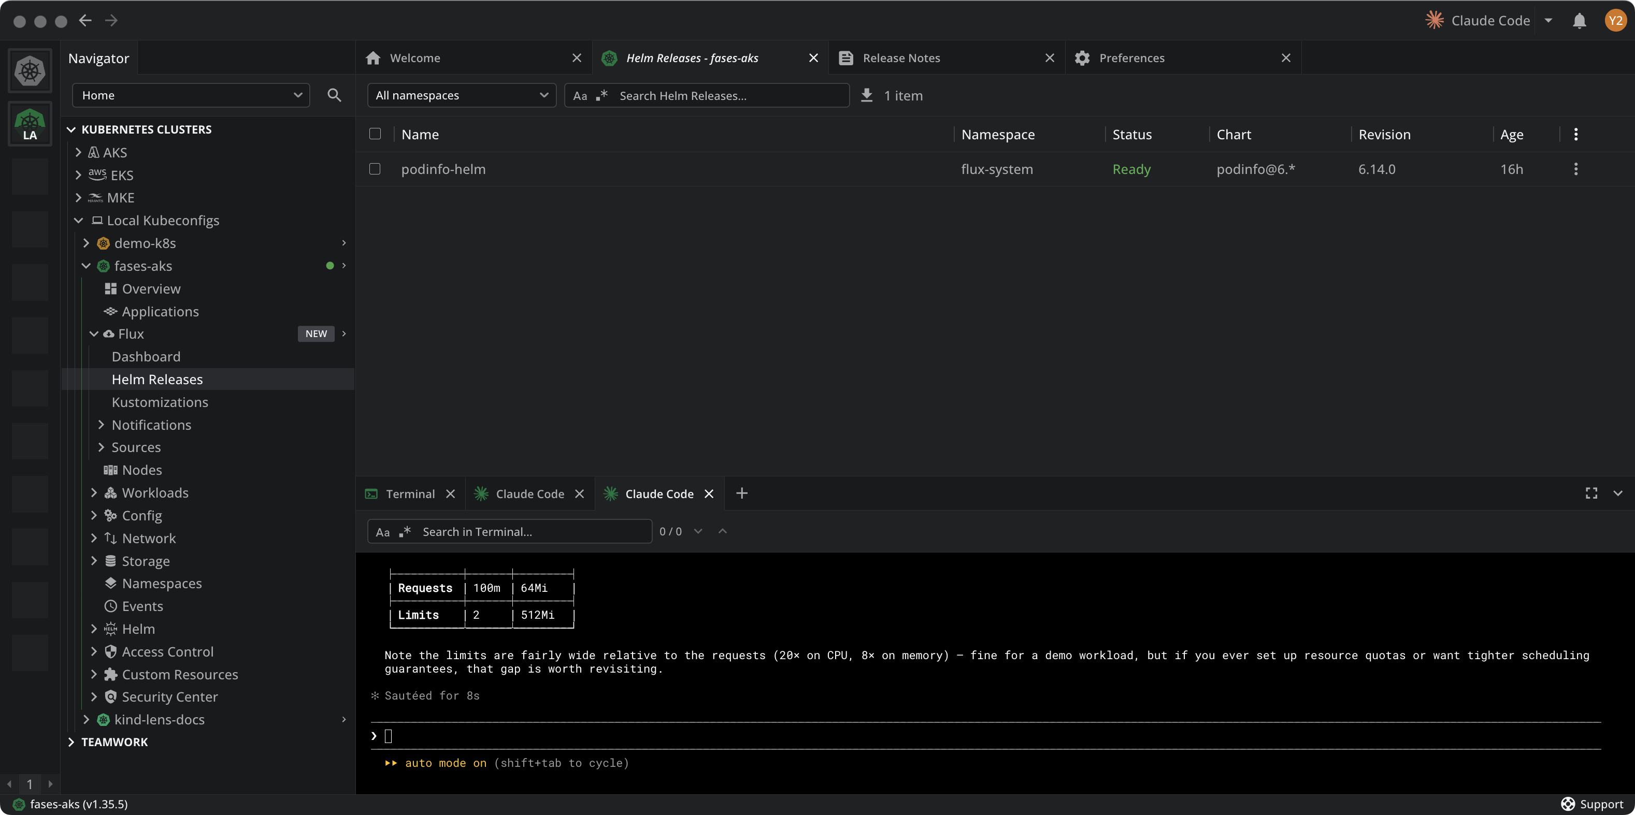Switch to the first Claude Code dock tab
The image size is (1635, 815).
click(x=530, y=493)
